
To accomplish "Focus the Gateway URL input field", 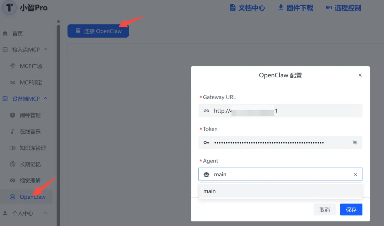I will 281,111.
